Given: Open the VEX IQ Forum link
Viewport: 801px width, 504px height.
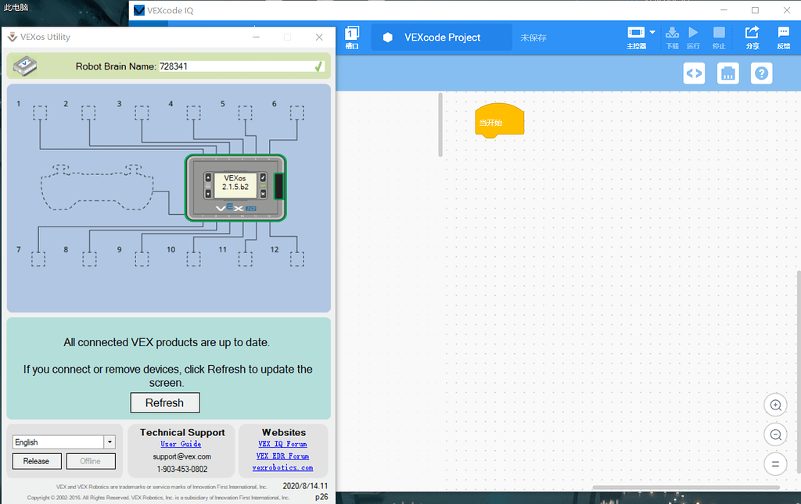Looking at the screenshot, I should [x=282, y=444].
